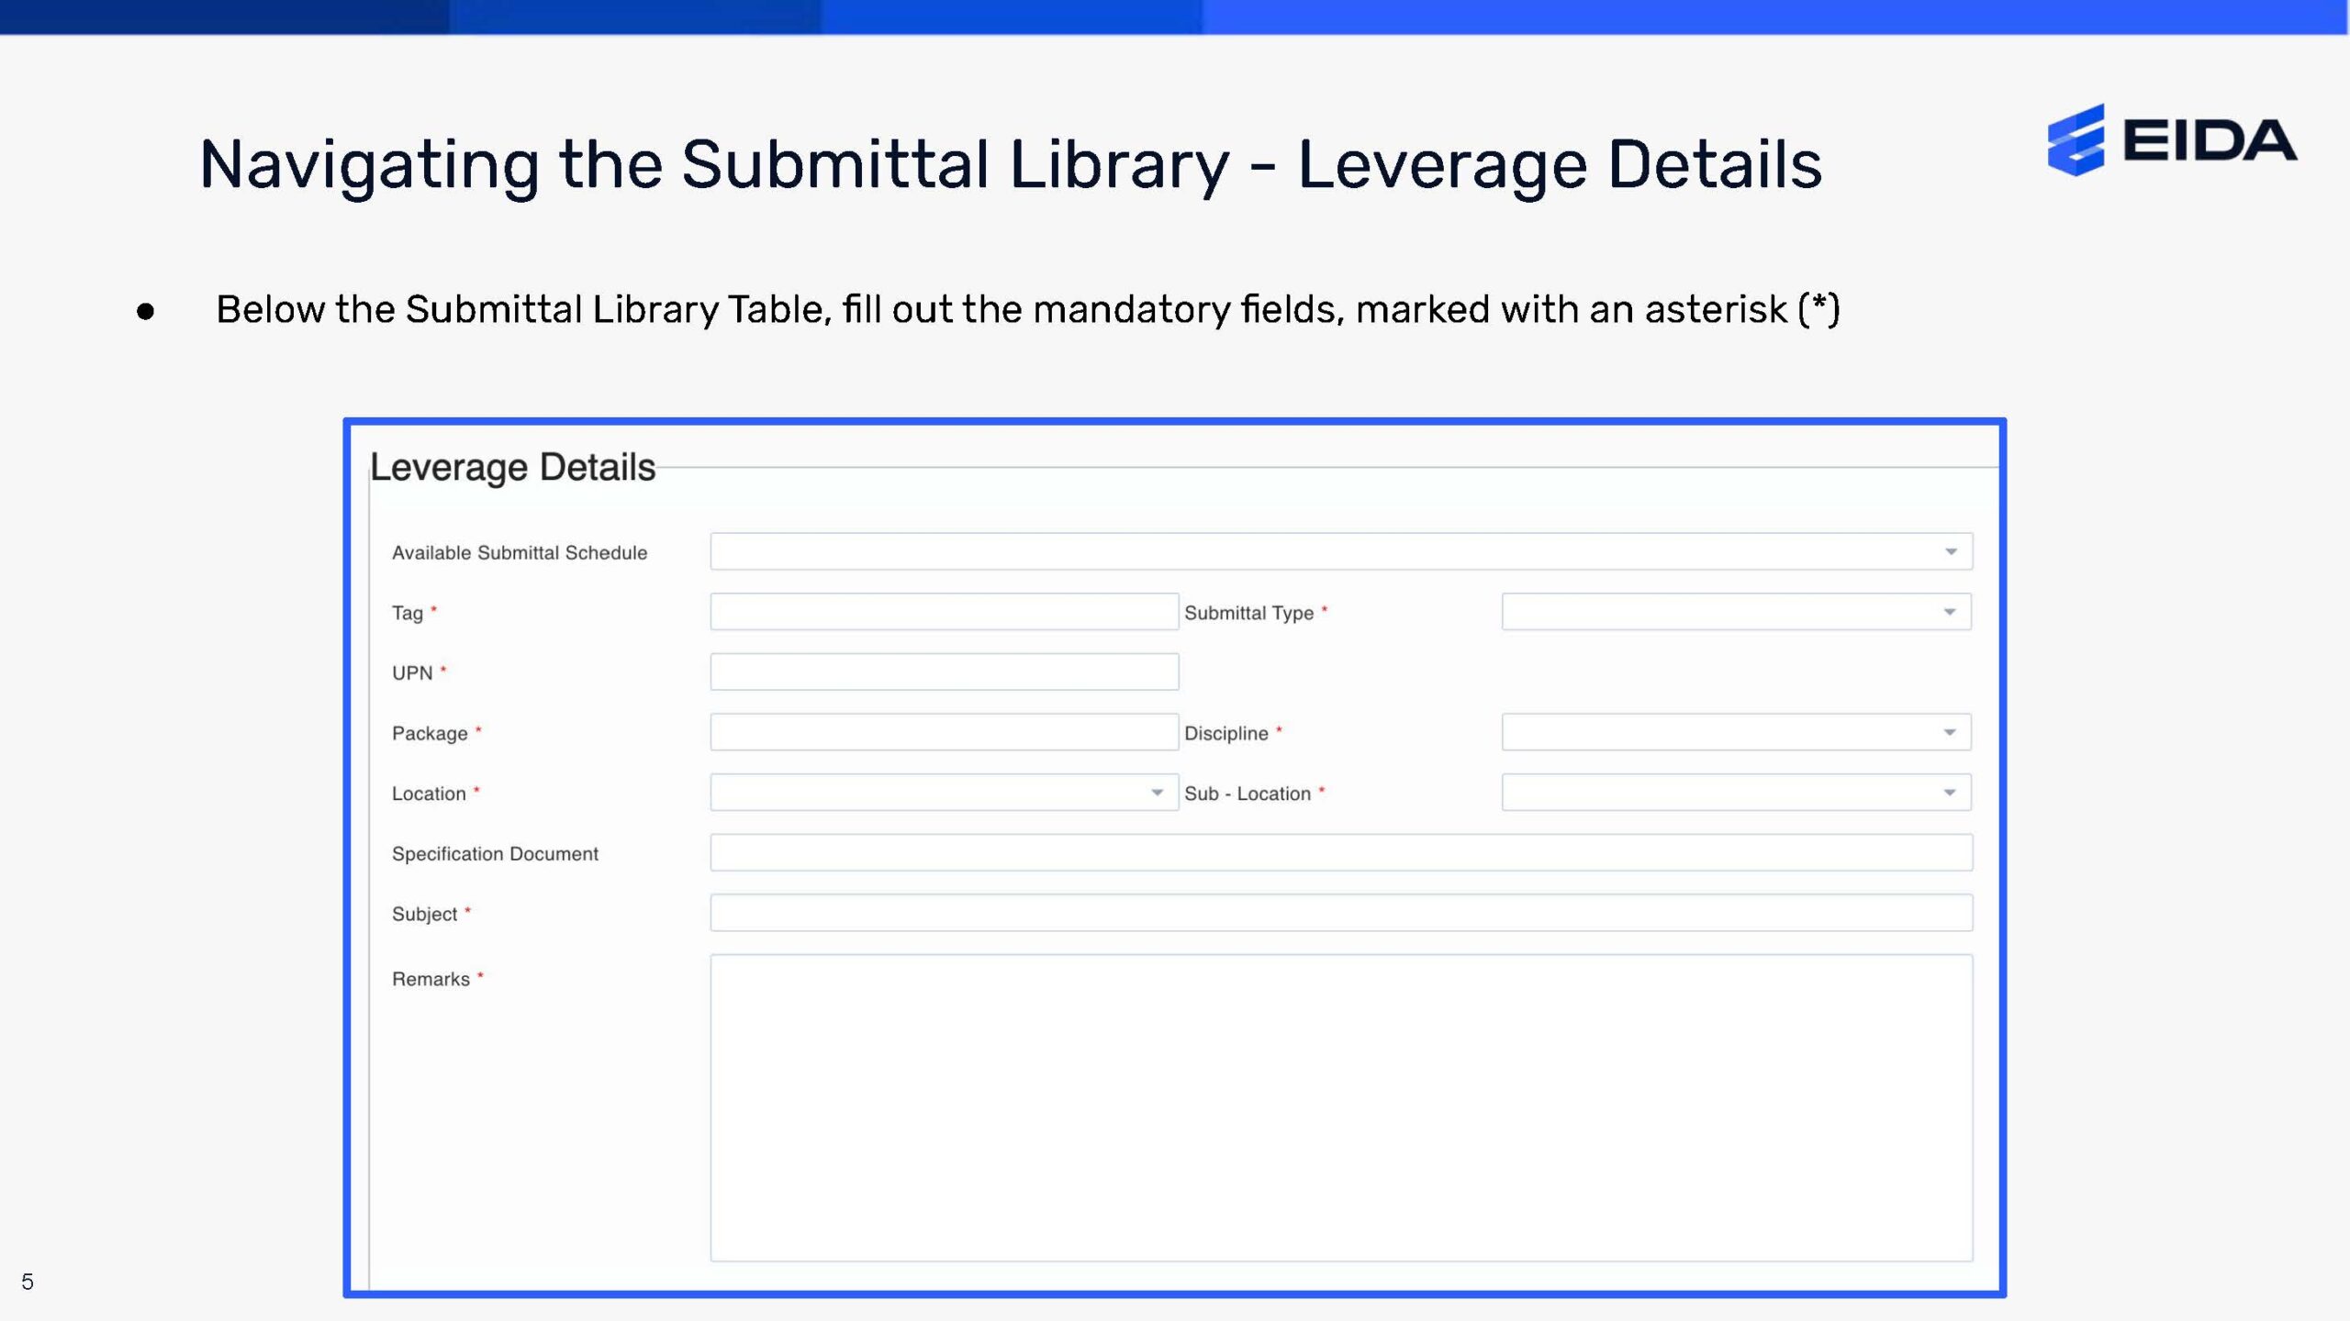Select the Specification Document field

tap(1341, 853)
